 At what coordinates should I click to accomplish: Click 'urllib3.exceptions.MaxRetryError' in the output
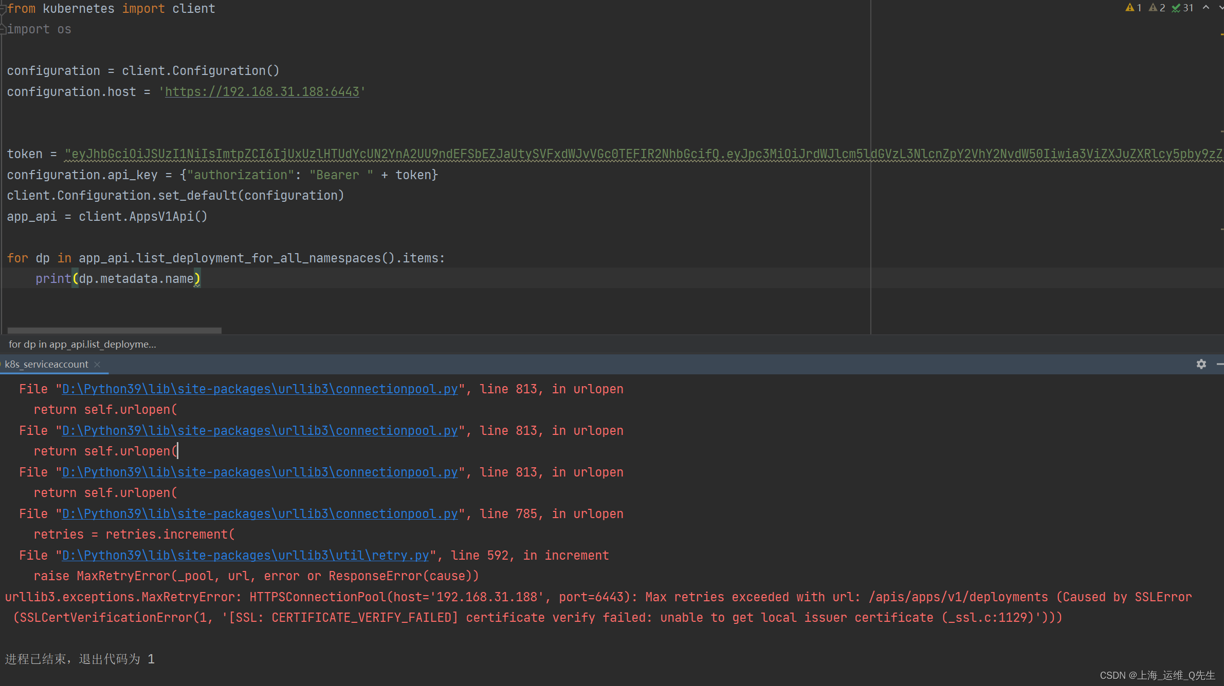coord(120,597)
